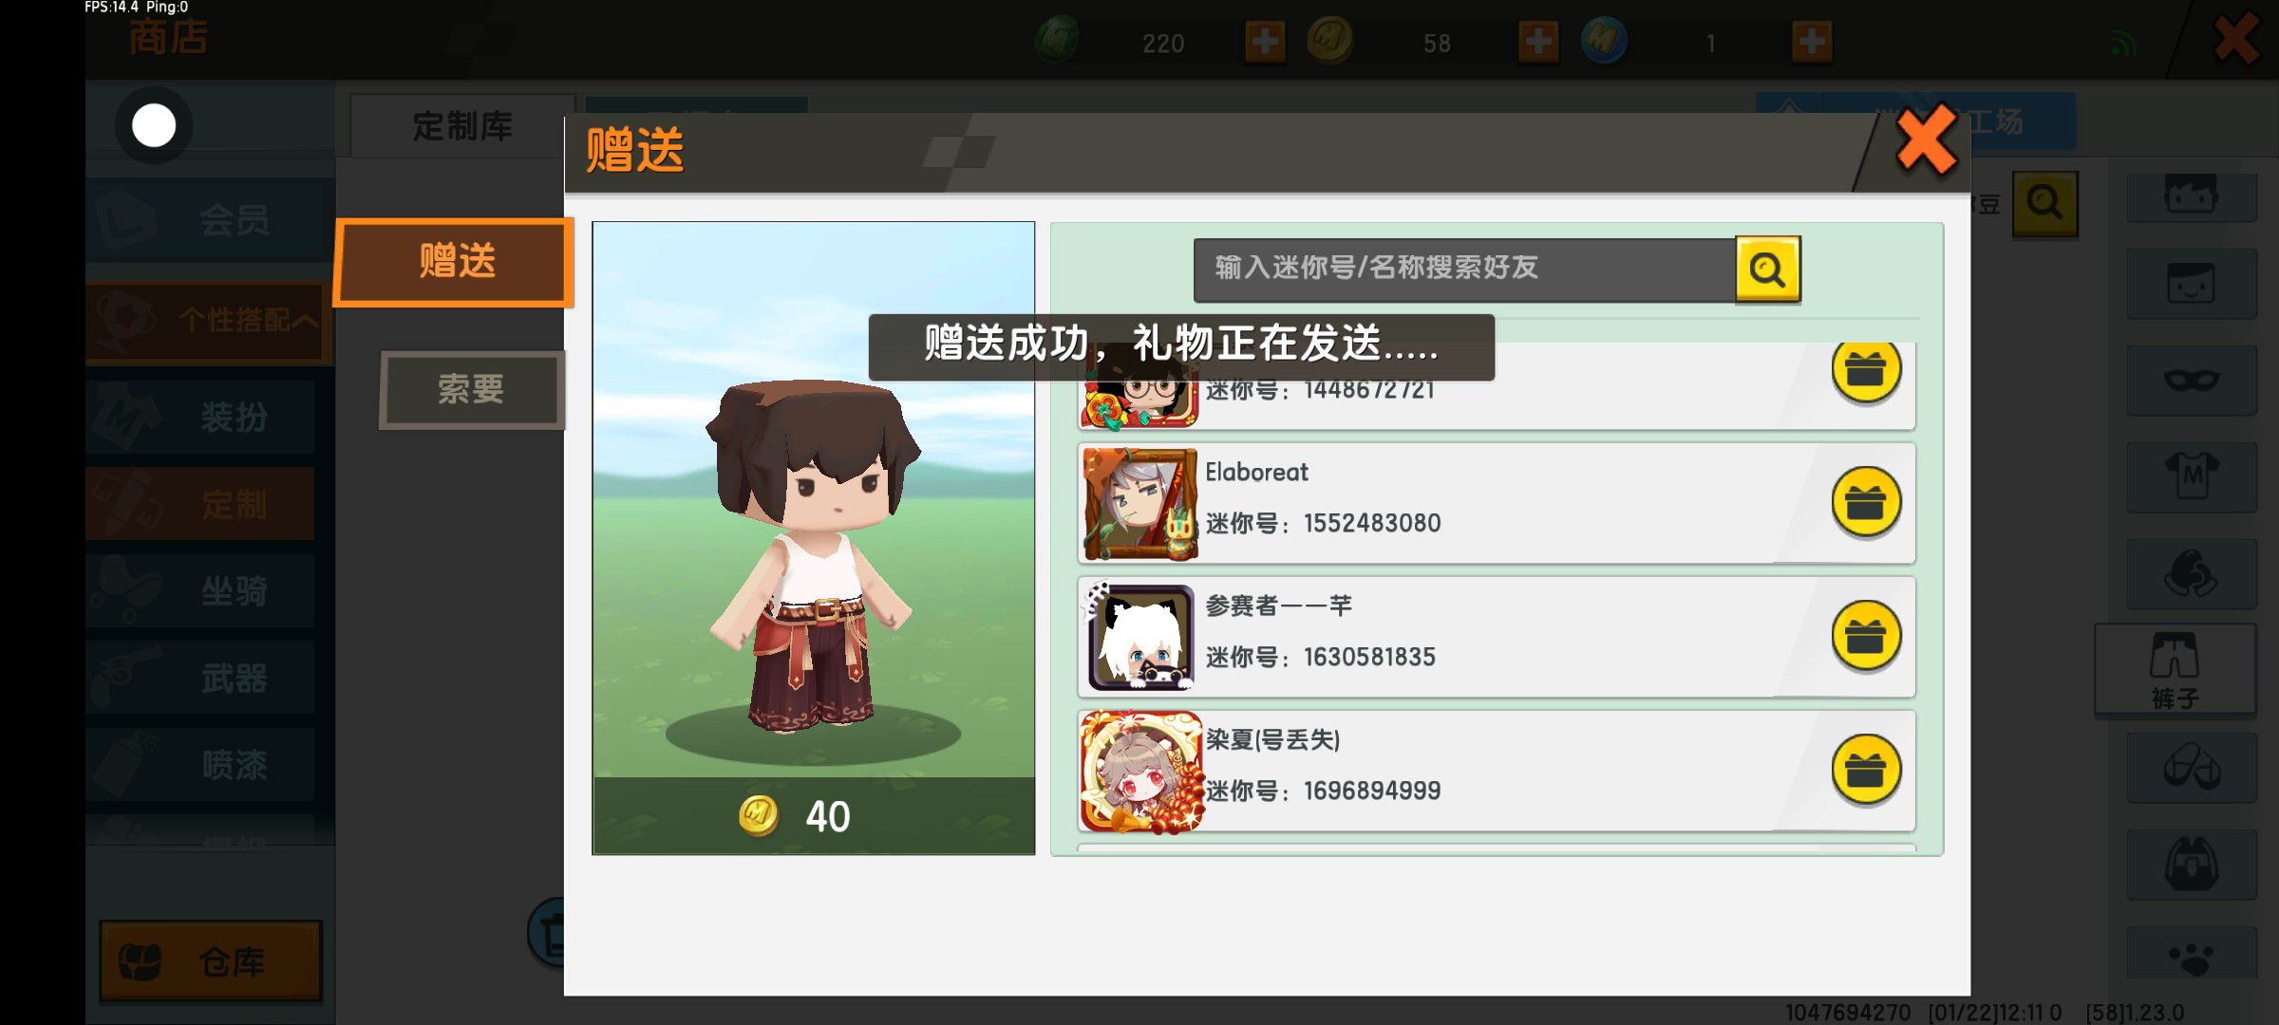Add more green mini beans
The height and width of the screenshot is (1025, 2279).
tap(1265, 42)
